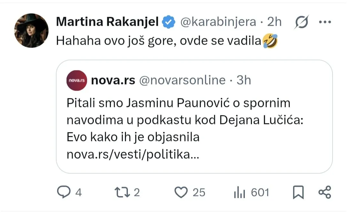
Task: Open the @karabinjera handle
Action: 218,22
